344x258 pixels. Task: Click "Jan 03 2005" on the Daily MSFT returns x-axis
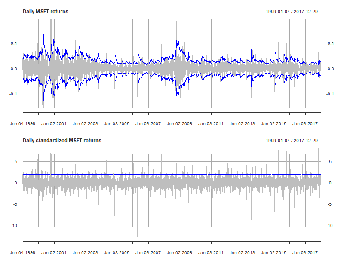click(117, 124)
